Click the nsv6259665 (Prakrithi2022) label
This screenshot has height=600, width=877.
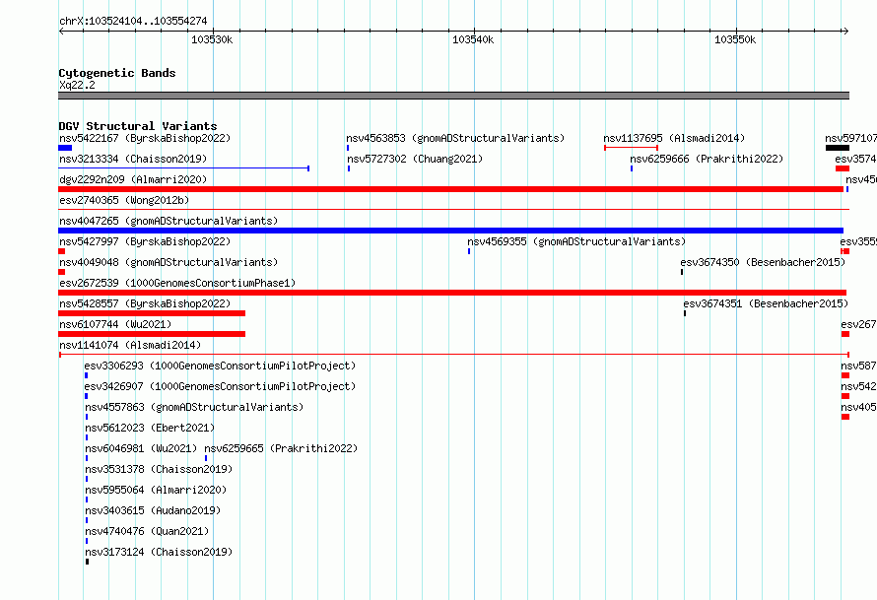click(281, 448)
